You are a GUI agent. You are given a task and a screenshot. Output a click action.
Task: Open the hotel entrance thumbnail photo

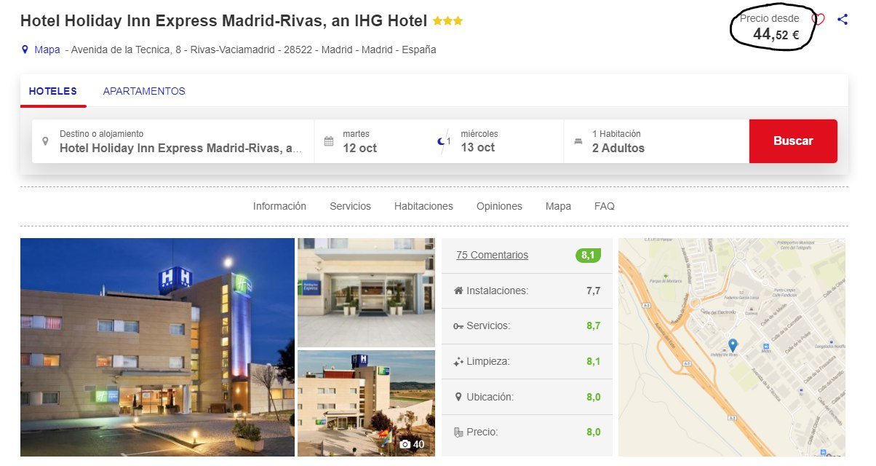coord(366,292)
